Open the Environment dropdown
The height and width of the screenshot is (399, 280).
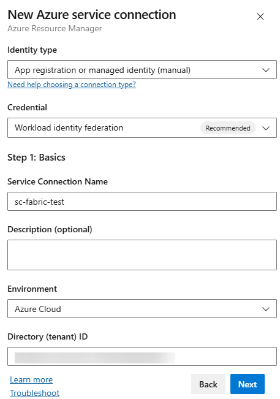pos(142,309)
